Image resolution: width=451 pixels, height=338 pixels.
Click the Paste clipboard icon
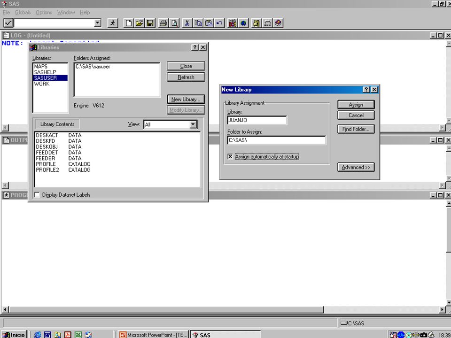coord(209,23)
